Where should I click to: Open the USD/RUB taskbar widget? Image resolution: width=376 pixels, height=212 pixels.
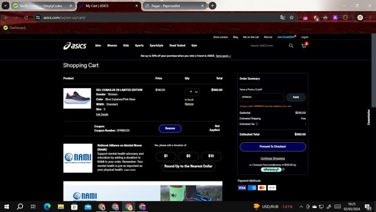point(274,207)
